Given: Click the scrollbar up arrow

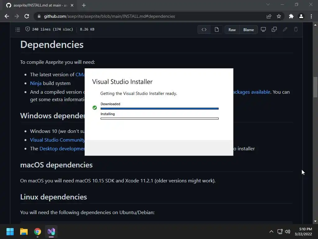Looking at the screenshot, I should click(x=315, y=25).
